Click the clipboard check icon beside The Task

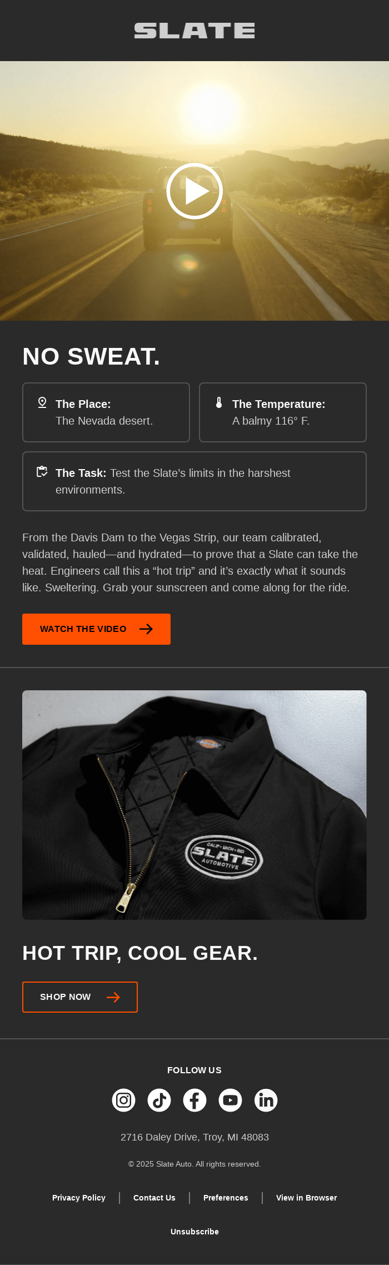click(42, 471)
